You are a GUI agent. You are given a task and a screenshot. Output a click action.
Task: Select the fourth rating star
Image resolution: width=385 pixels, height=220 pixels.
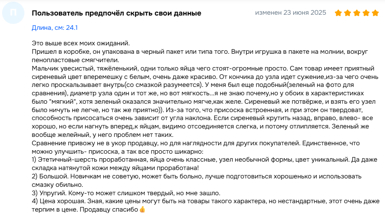[x=366, y=13]
